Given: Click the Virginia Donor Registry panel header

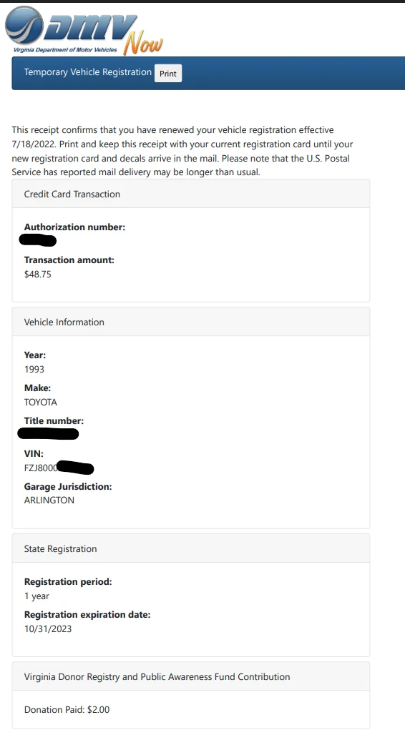Looking at the screenshot, I should [x=191, y=676].
